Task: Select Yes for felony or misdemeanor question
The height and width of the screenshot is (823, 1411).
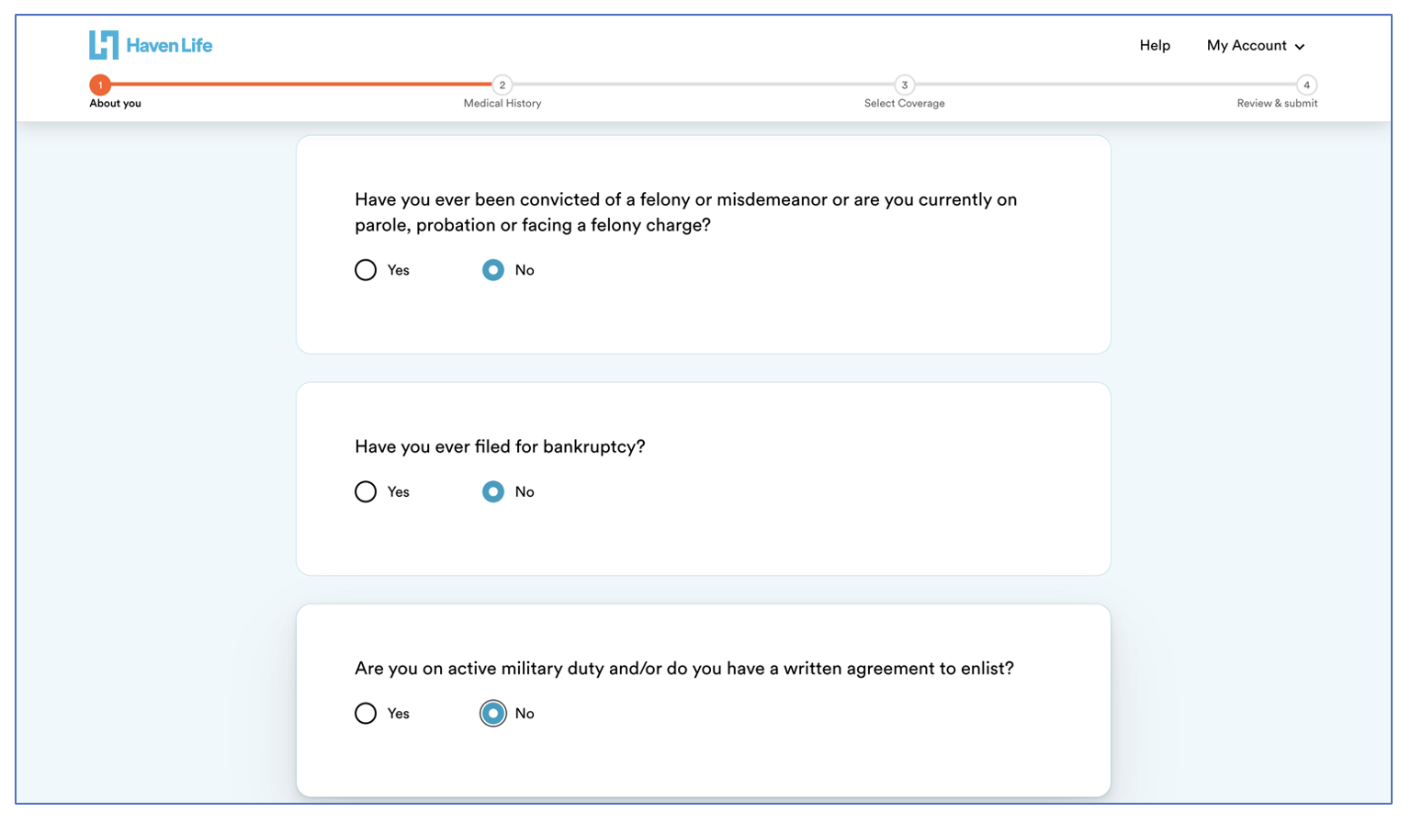Action: pos(366,270)
